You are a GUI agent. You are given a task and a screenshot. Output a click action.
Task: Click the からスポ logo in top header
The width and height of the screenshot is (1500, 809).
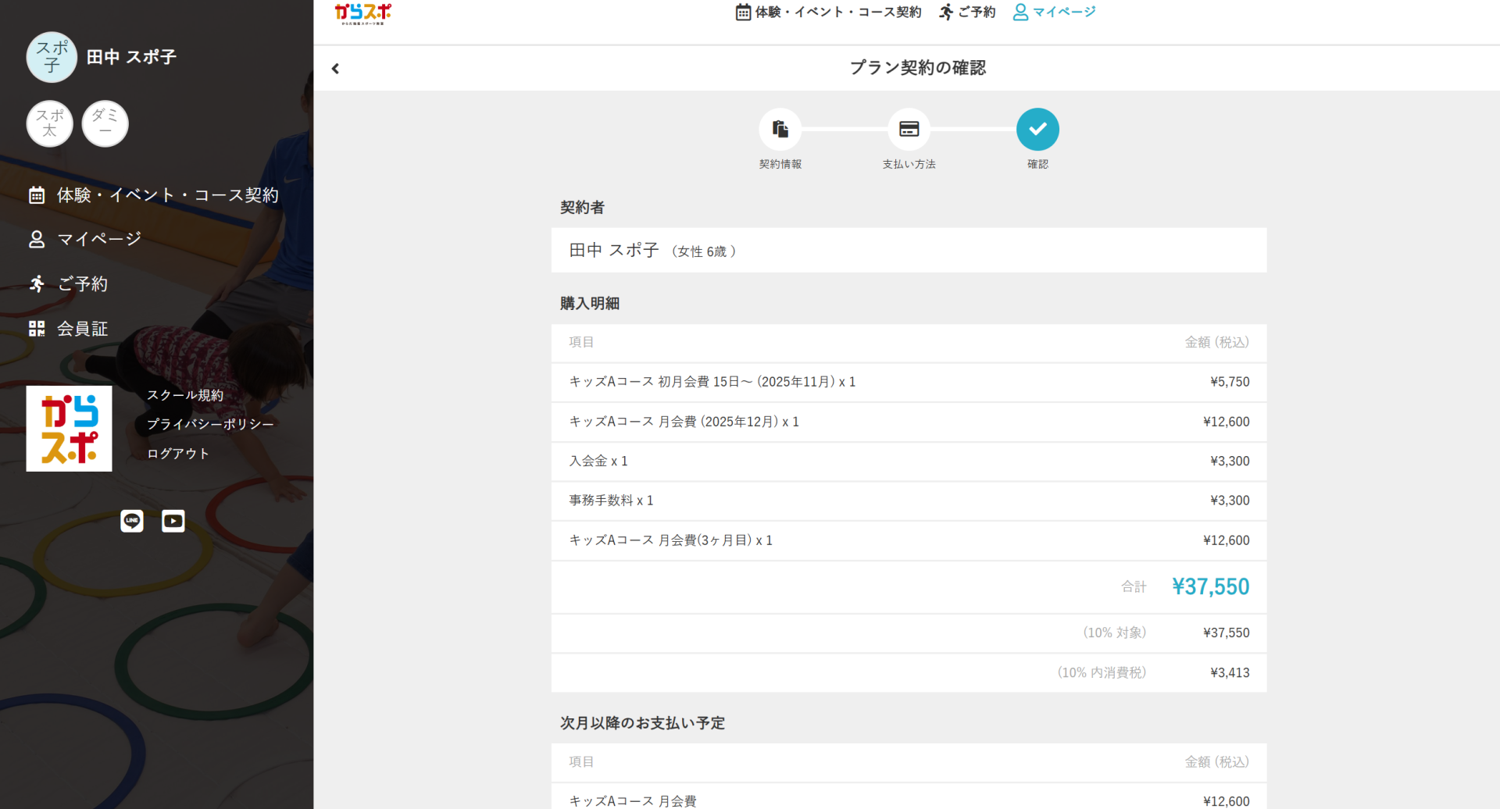[362, 13]
